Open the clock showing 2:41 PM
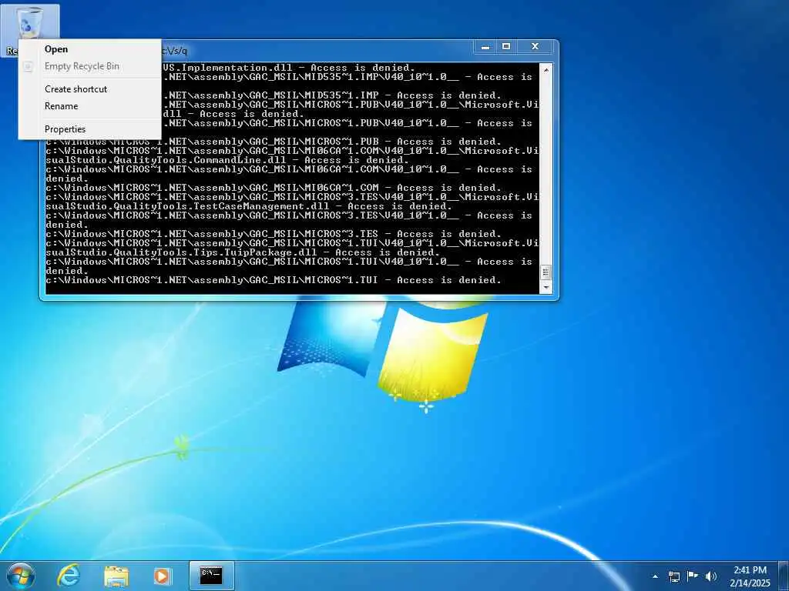 pos(750,576)
